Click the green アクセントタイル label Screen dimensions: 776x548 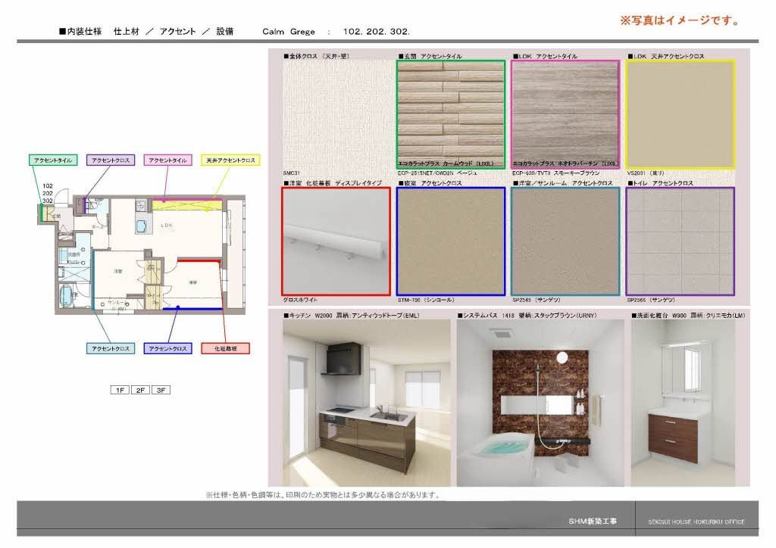point(53,160)
